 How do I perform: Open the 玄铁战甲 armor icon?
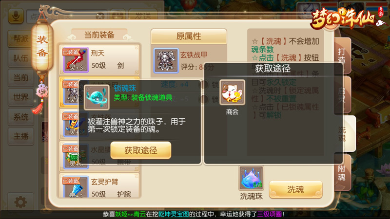166,60
